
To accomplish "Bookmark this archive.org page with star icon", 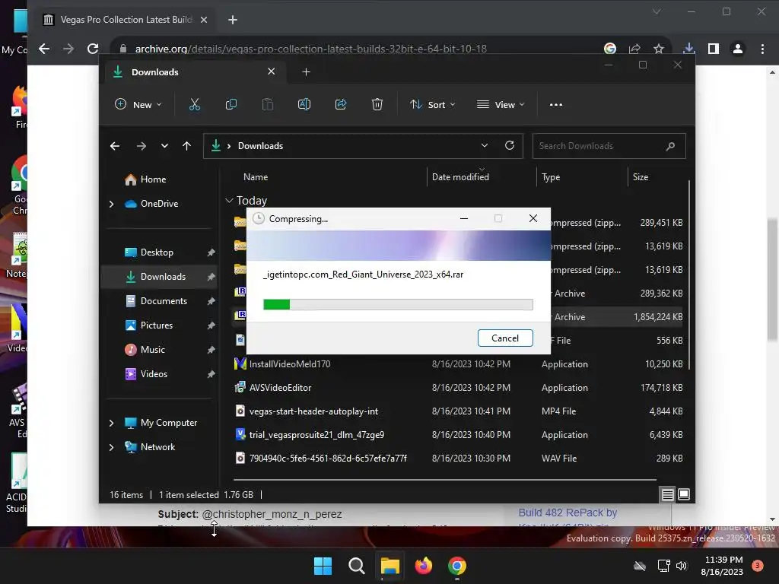I will (x=659, y=49).
